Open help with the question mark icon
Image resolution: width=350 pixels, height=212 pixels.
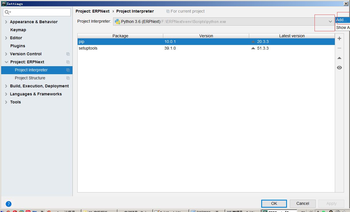[9, 204]
